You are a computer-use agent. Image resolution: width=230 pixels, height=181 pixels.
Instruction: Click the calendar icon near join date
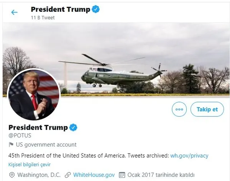[122, 175]
